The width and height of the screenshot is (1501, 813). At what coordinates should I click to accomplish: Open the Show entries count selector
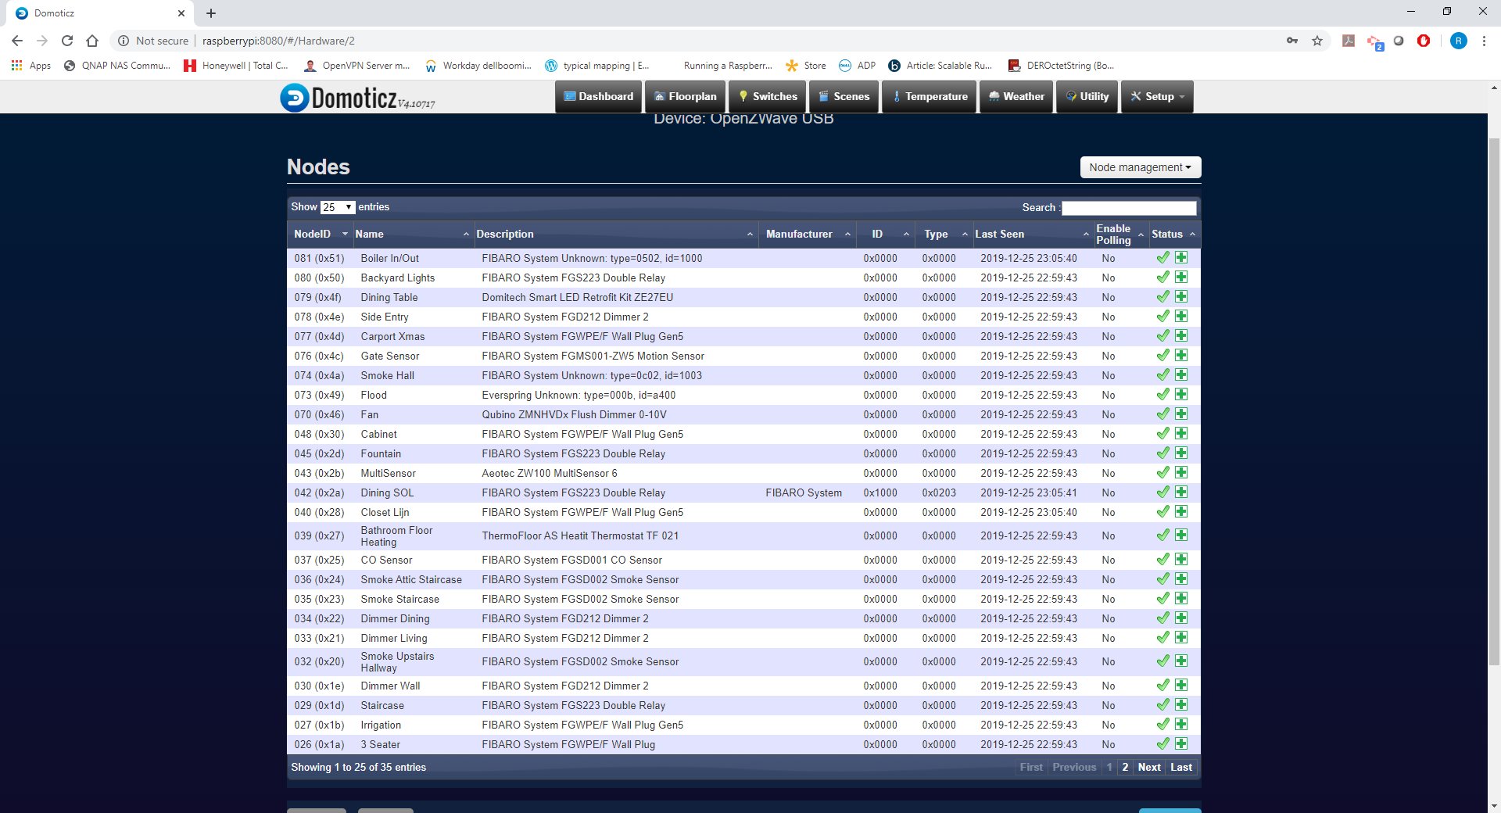click(338, 207)
